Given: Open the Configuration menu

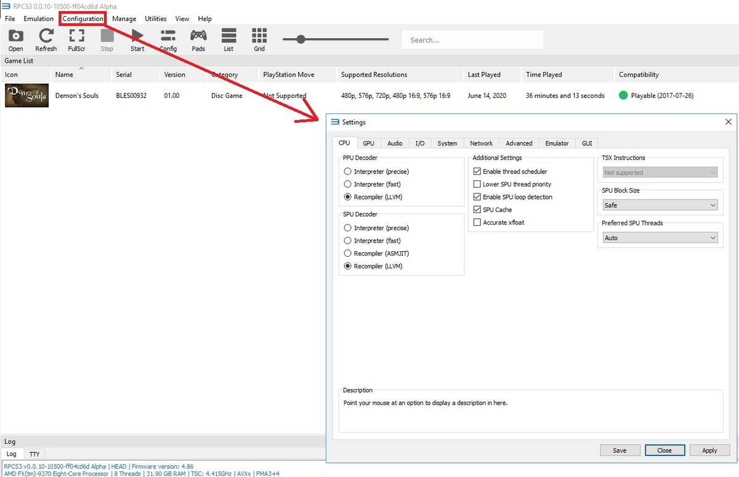Looking at the screenshot, I should (83, 19).
